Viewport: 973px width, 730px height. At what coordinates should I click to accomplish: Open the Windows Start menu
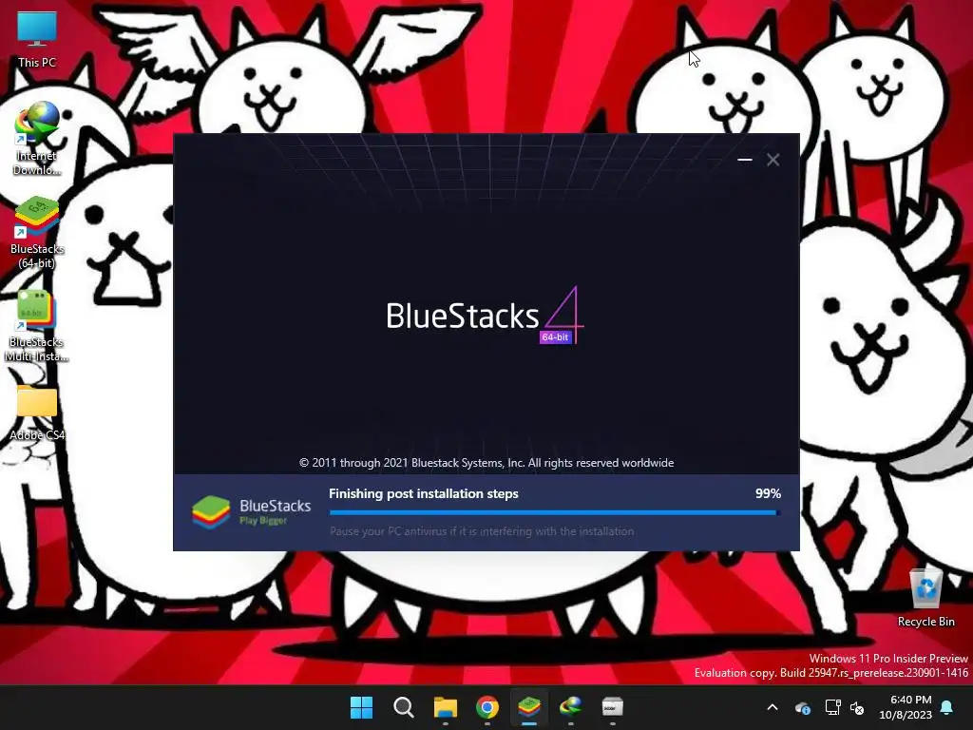click(361, 707)
